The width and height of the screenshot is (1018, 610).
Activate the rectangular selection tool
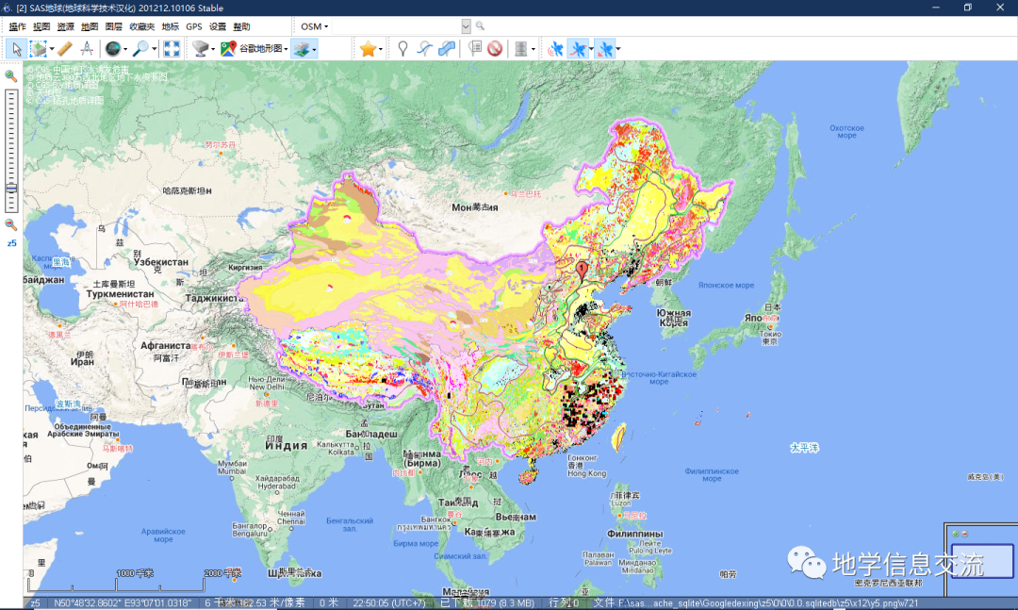39,49
